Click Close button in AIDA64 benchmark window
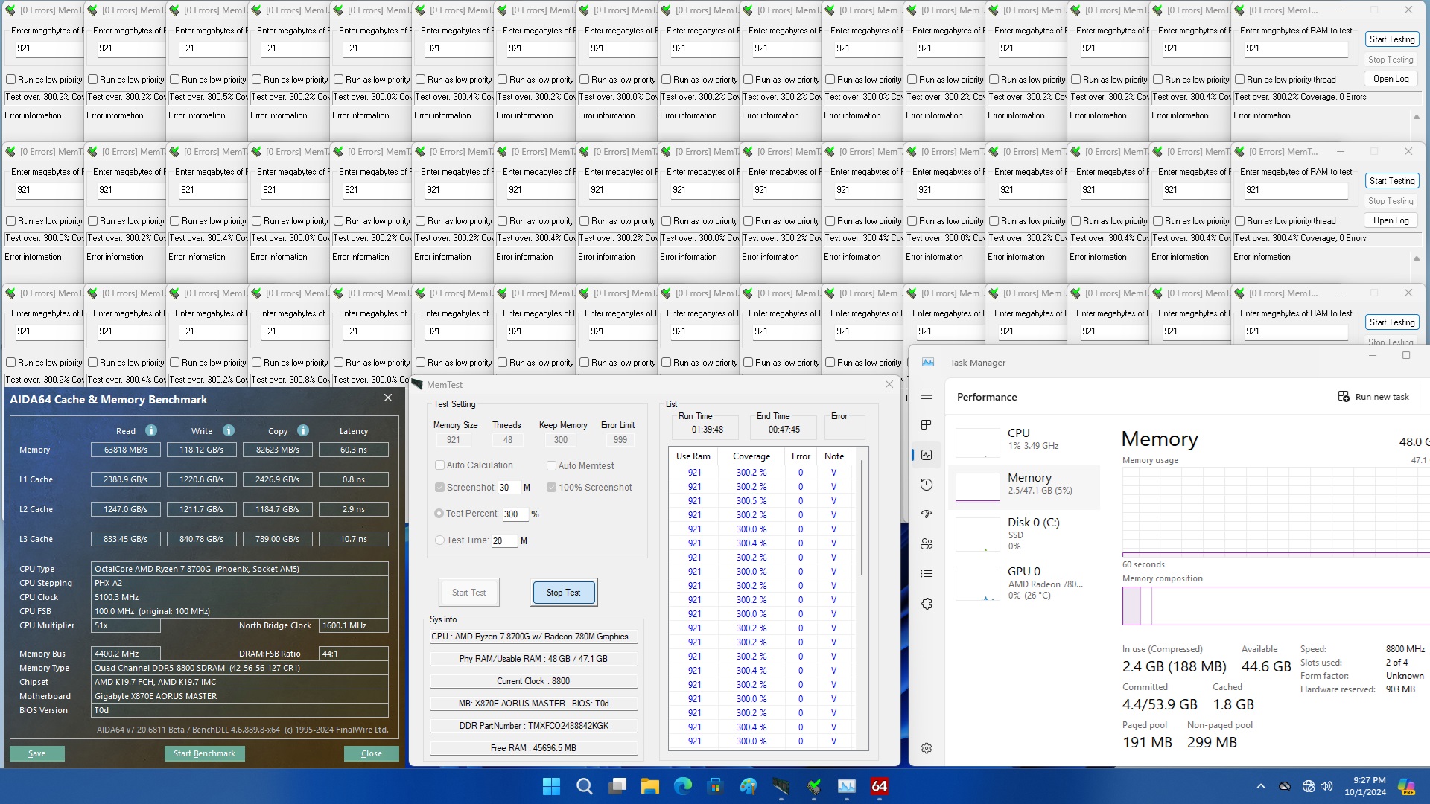This screenshot has width=1430, height=804. (372, 753)
